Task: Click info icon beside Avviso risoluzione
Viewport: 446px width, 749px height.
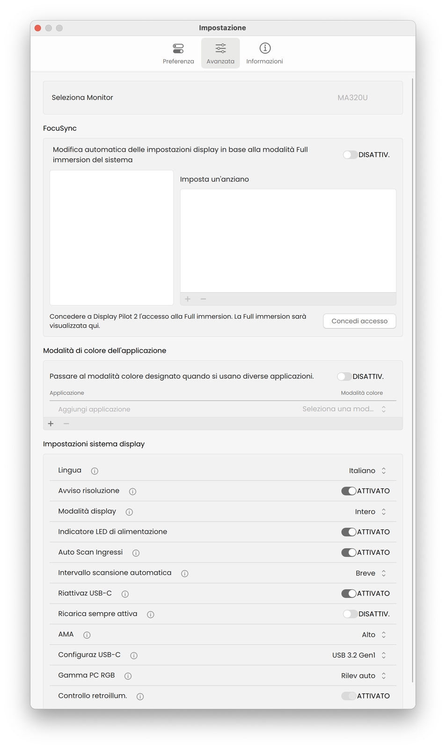Action: pos(132,492)
